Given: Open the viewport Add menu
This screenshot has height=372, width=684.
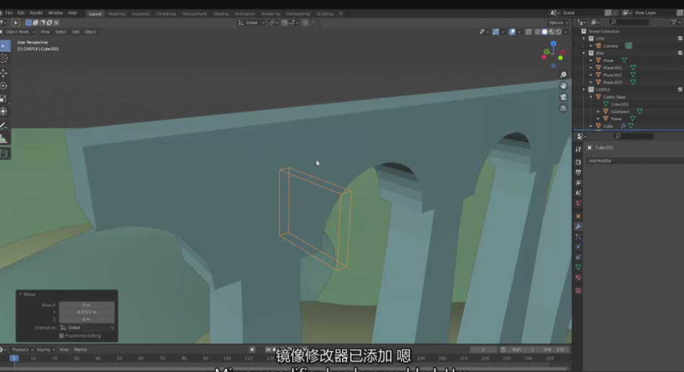Looking at the screenshot, I should click(x=76, y=32).
